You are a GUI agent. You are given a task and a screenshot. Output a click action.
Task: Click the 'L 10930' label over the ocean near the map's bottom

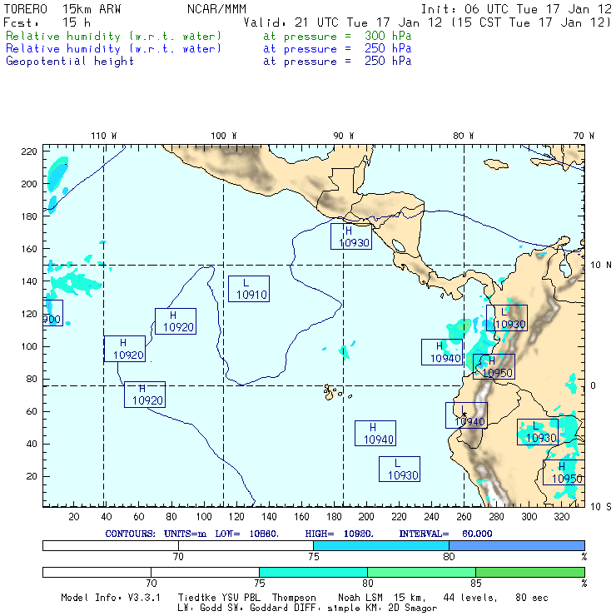coord(400,469)
